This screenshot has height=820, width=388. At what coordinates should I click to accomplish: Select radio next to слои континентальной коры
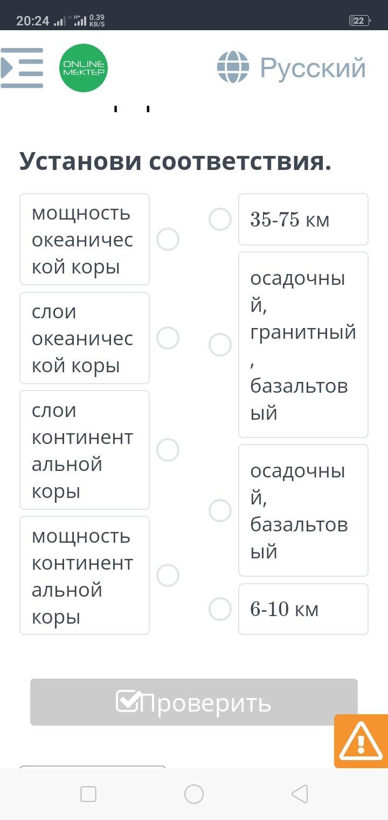point(168,450)
